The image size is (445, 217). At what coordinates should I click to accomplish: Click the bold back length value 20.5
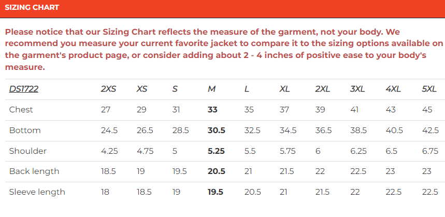(216, 171)
